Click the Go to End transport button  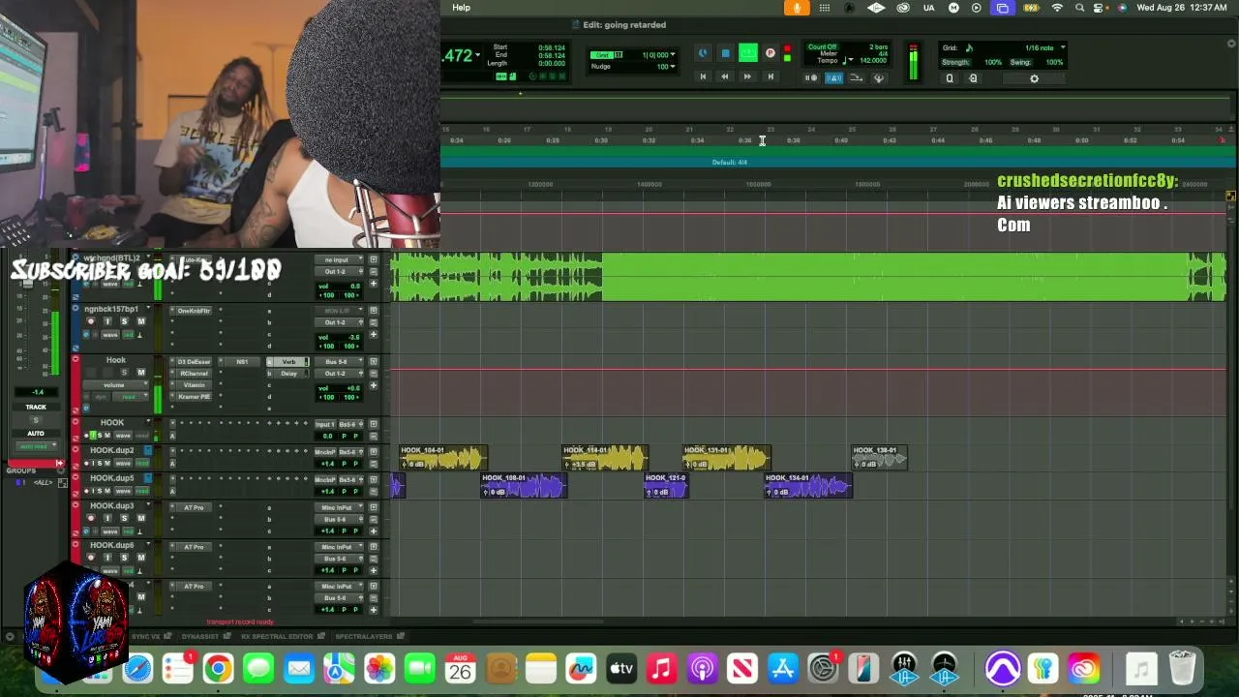771,77
